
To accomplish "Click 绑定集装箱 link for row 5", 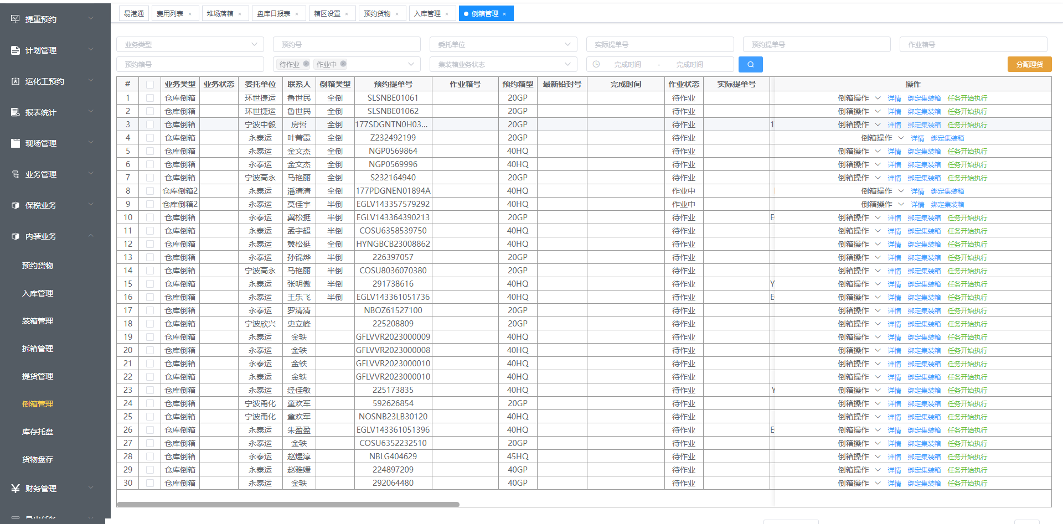I will point(924,152).
